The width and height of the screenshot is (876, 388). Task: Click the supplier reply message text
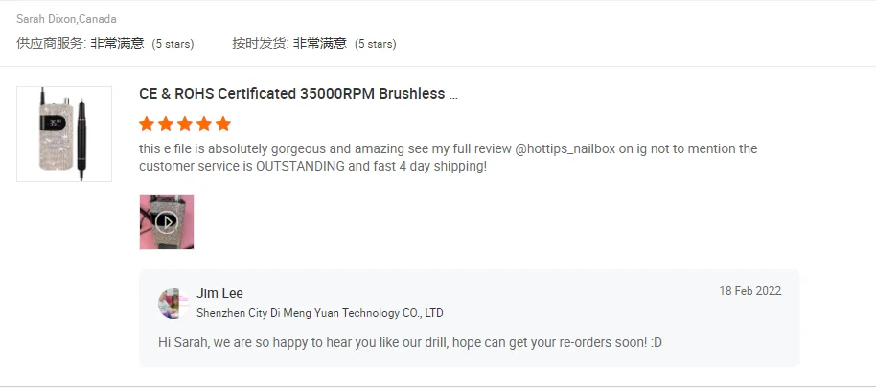(x=410, y=342)
